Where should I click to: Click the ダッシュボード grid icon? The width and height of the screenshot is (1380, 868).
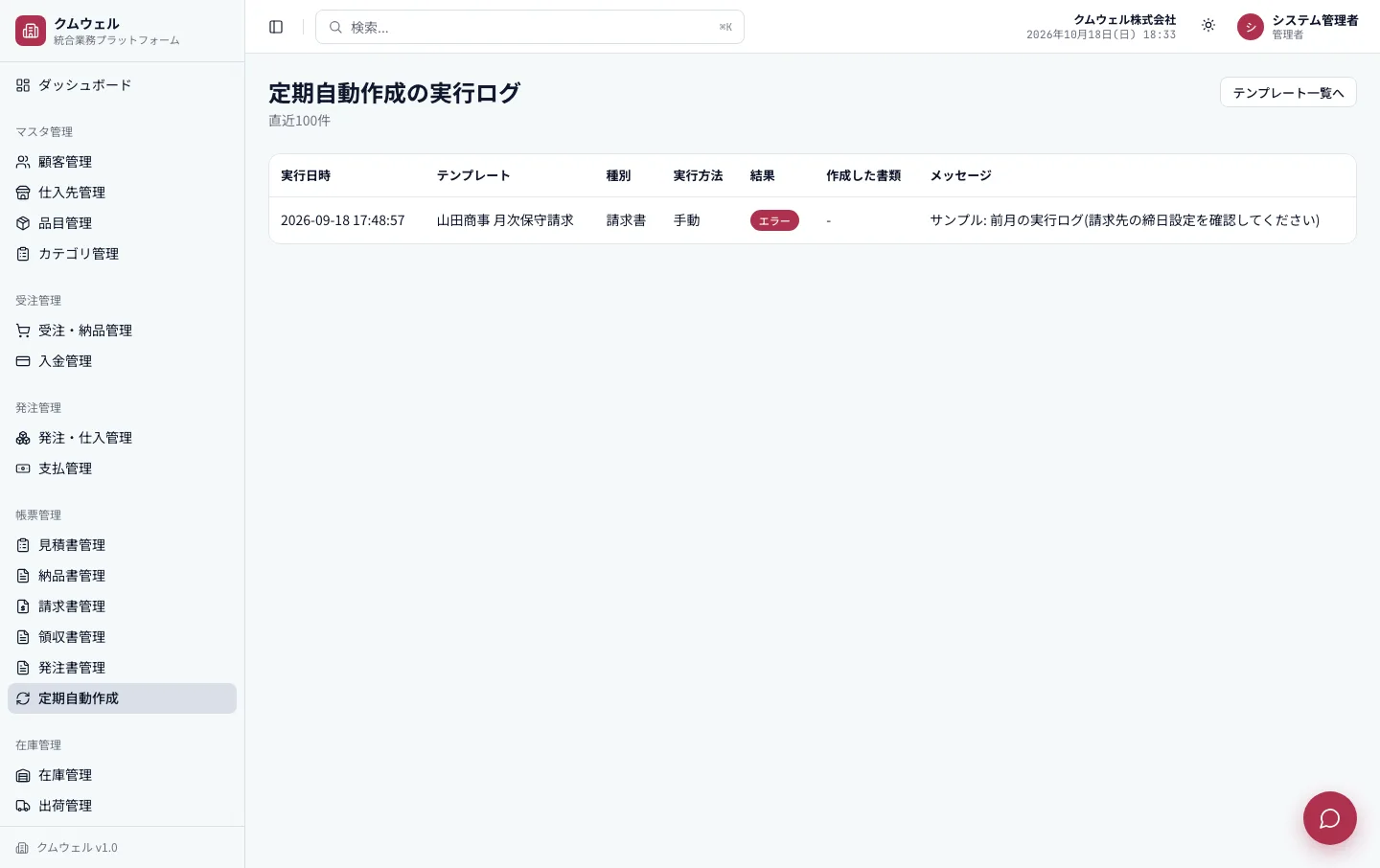tap(23, 85)
